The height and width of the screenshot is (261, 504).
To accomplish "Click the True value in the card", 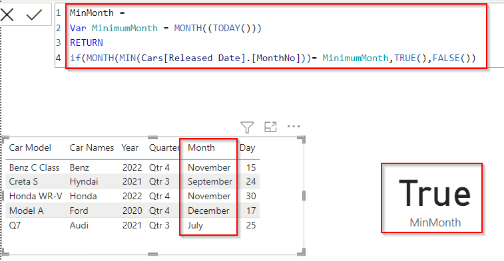I will pyautogui.click(x=435, y=193).
